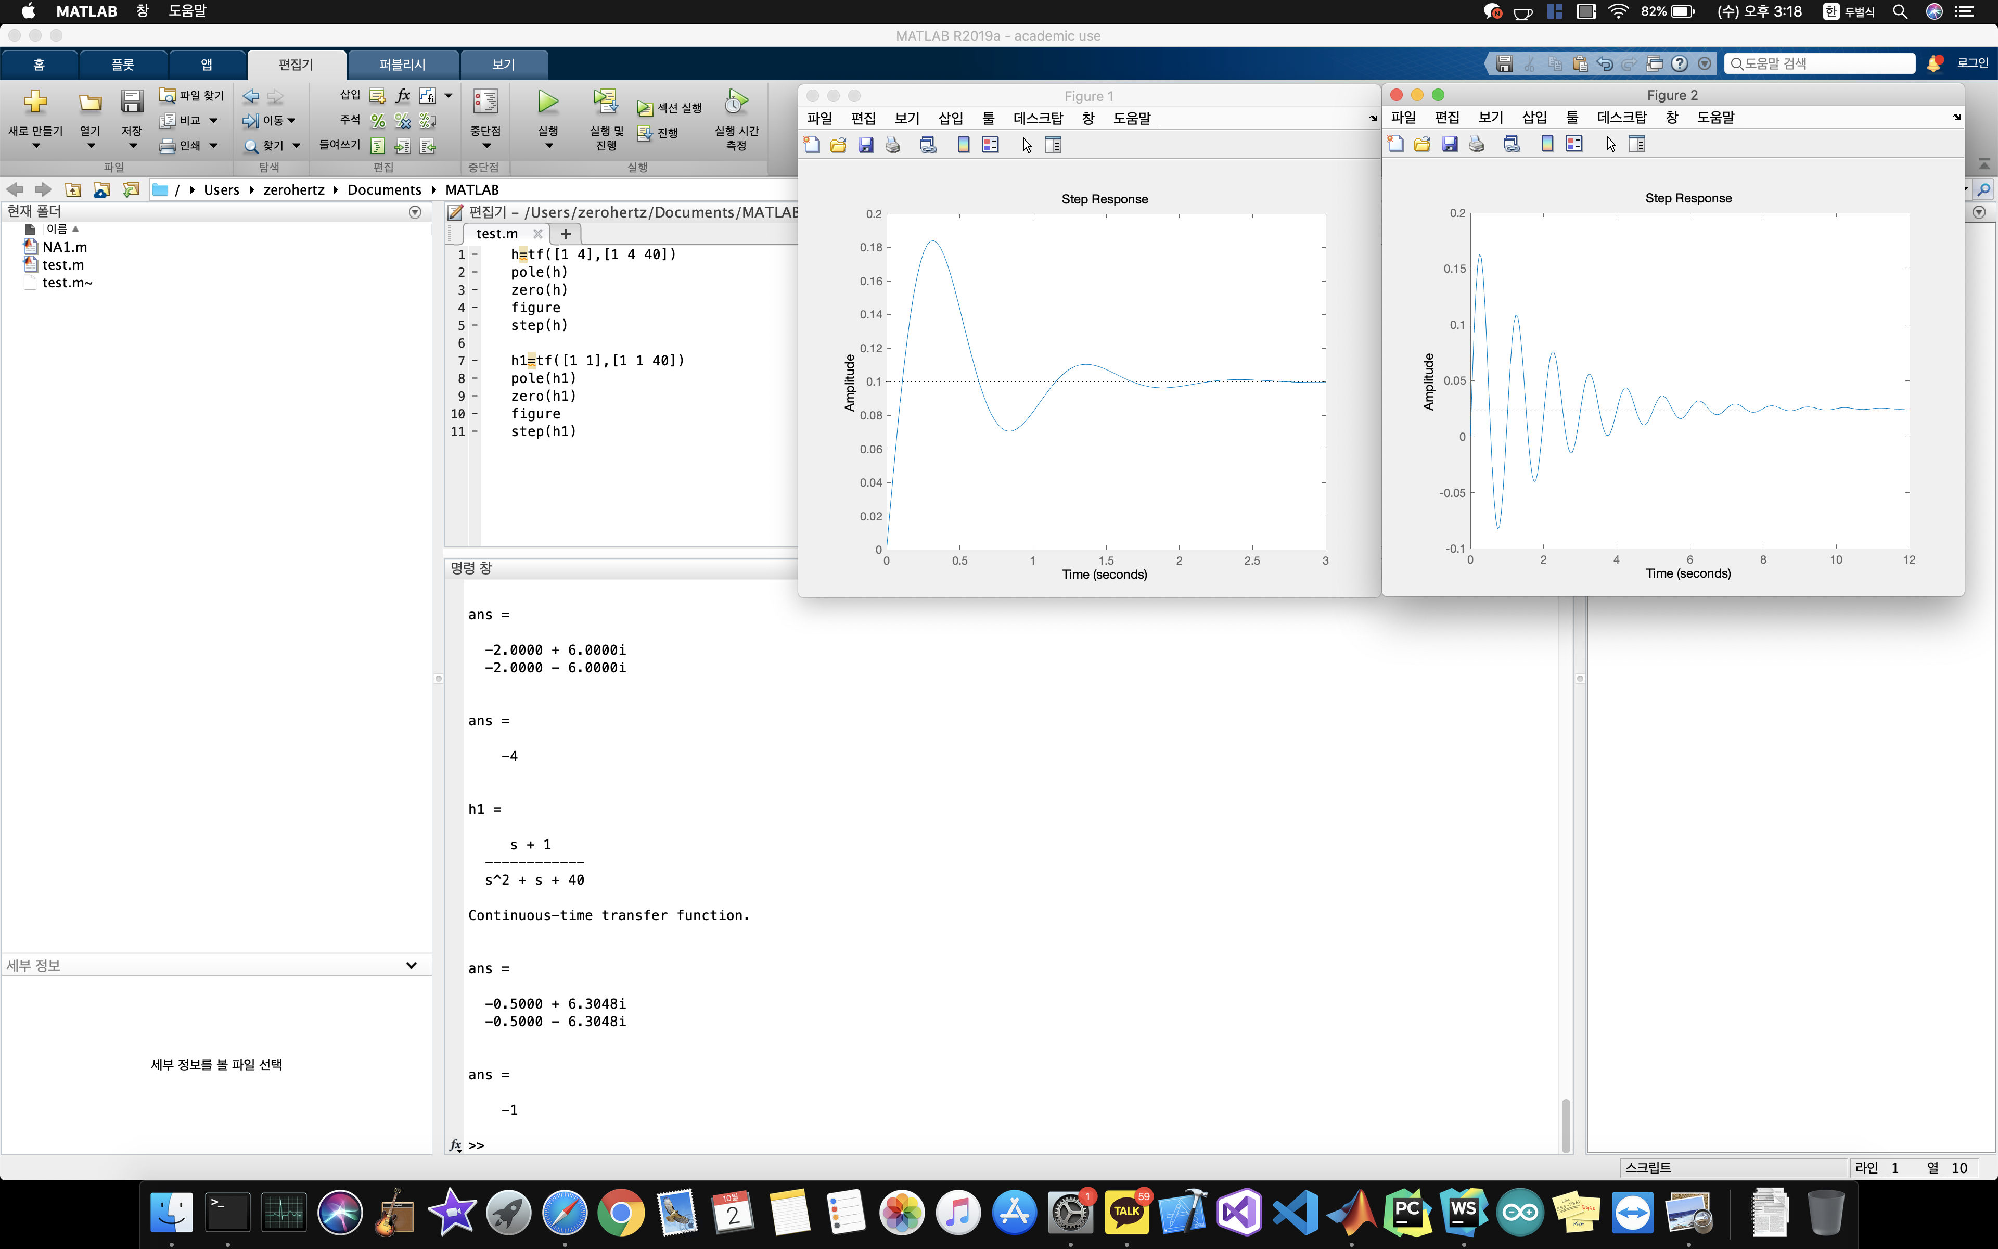
Task: Click the help question mark icon in quick access toolbar
Action: click(1680, 63)
